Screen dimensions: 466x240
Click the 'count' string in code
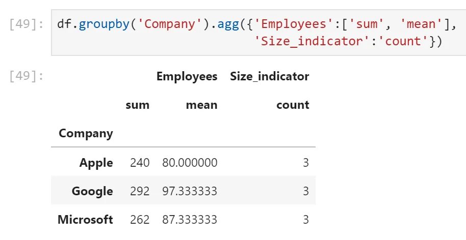pyautogui.click(x=404, y=41)
